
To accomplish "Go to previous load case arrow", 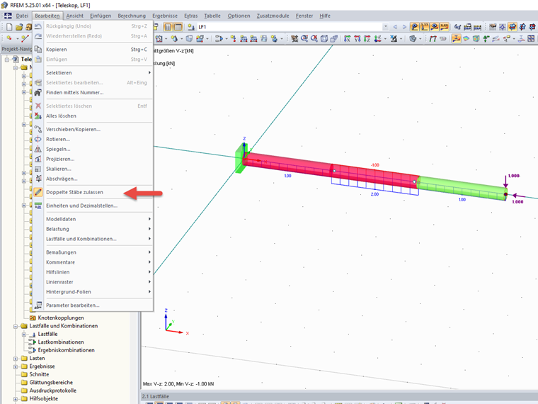I will [395, 27].
